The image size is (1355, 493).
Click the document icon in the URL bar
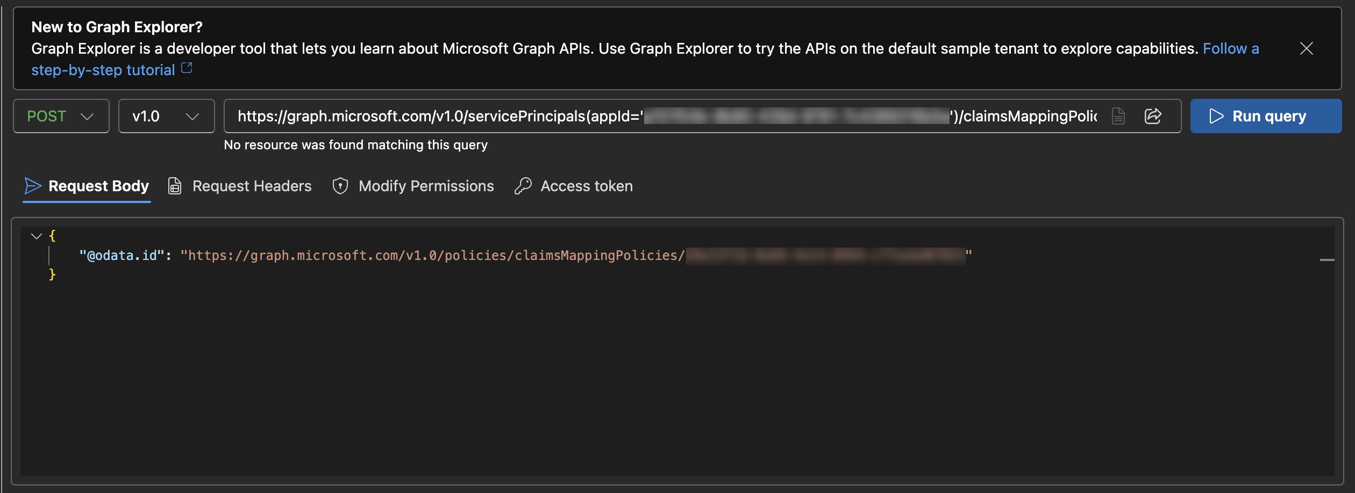(1118, 116)
